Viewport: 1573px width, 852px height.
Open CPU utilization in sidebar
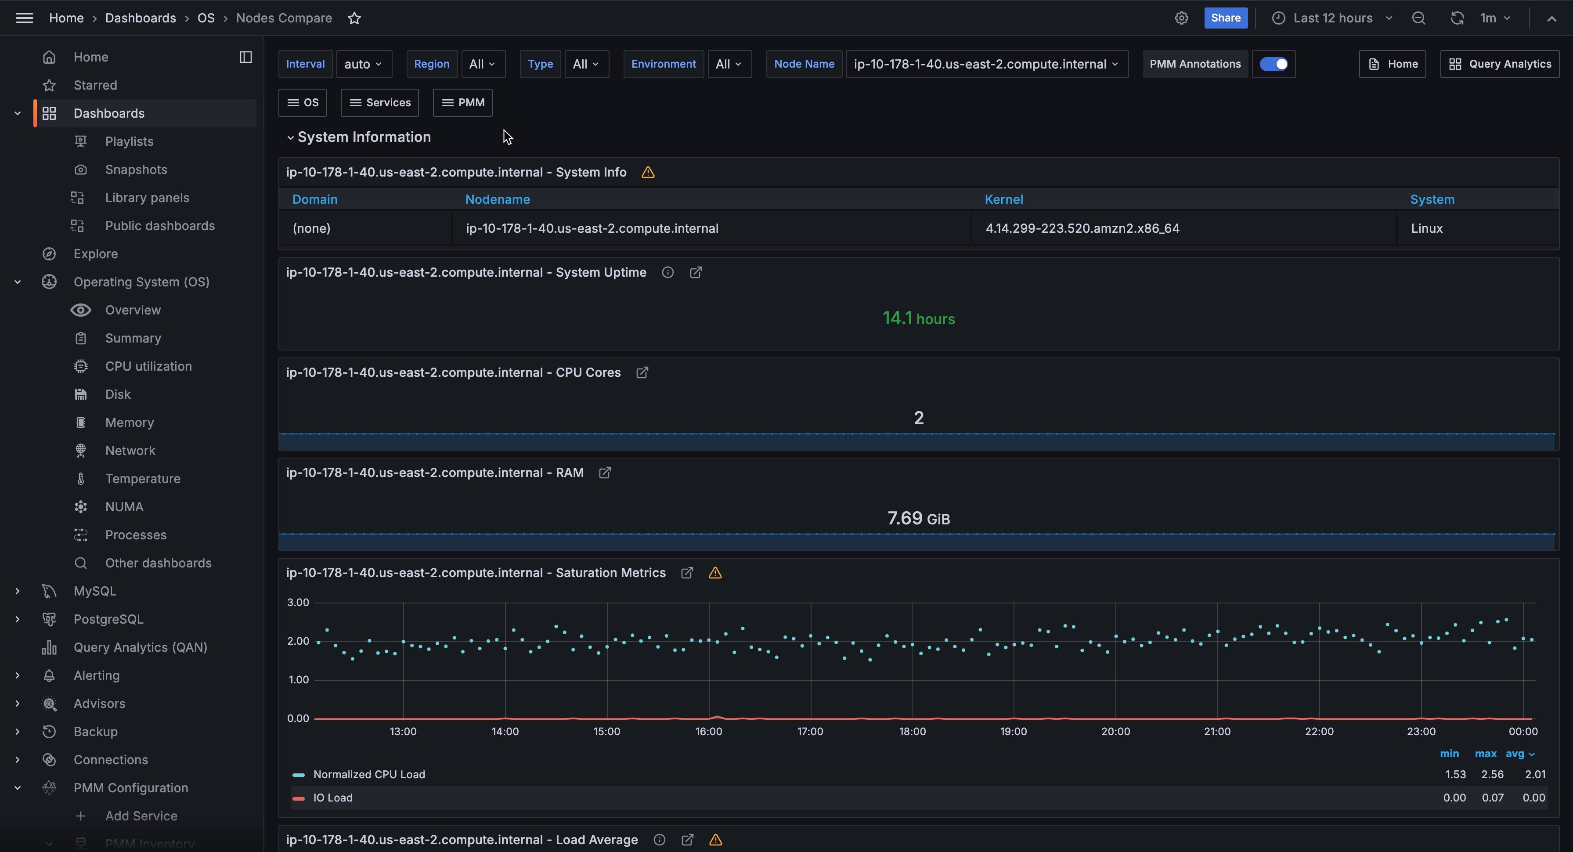click(148, 366)
